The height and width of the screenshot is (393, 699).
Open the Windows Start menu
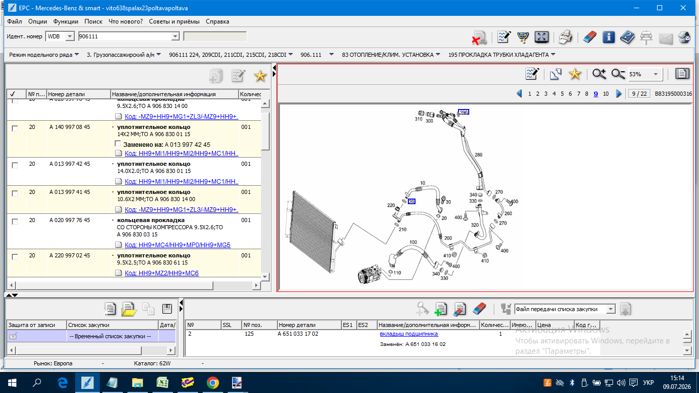coord(12,382)
